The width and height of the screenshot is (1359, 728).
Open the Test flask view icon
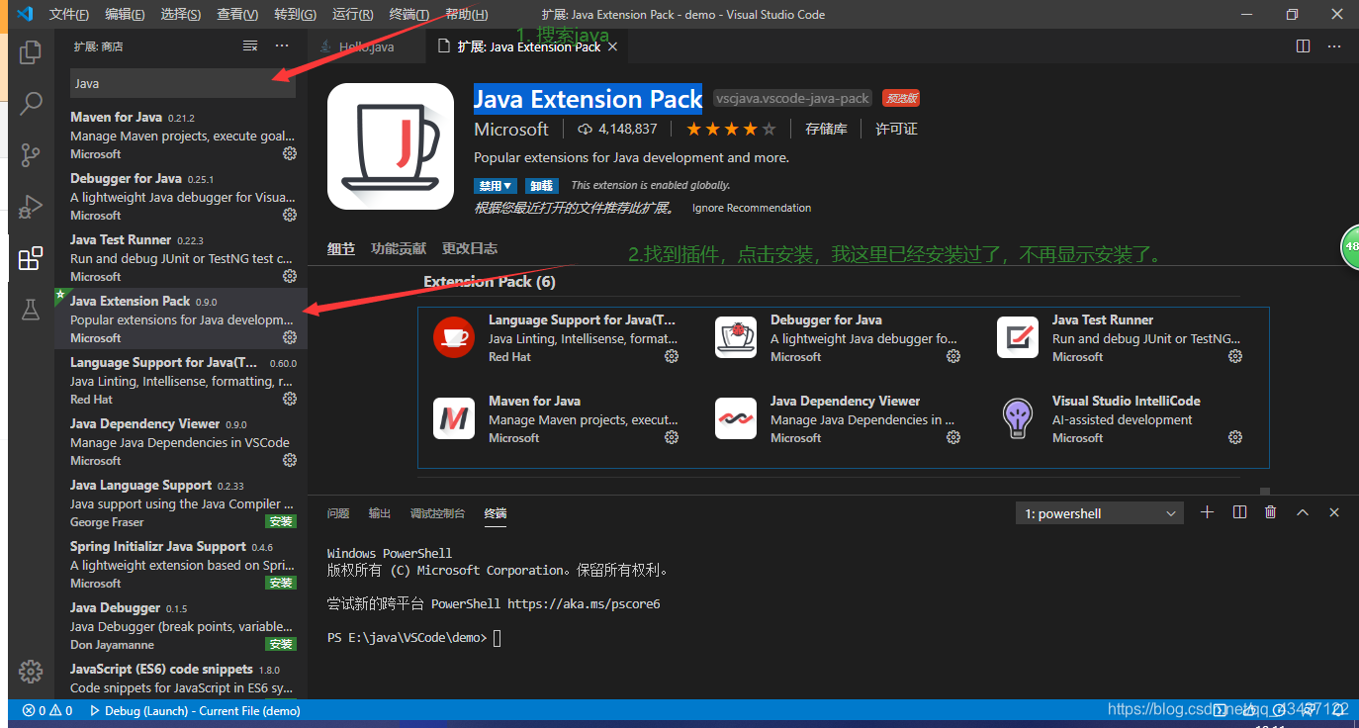[x=31, y=310]
